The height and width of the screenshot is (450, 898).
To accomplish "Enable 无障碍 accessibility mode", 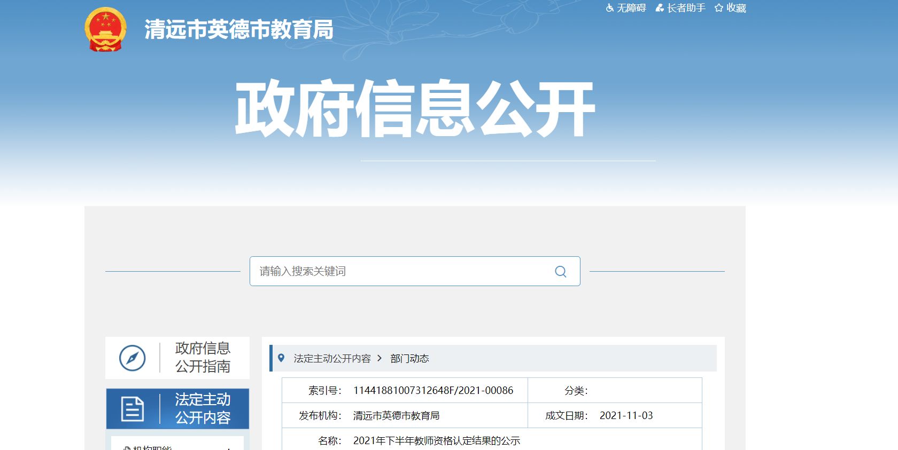I will (x=631, y=8).
